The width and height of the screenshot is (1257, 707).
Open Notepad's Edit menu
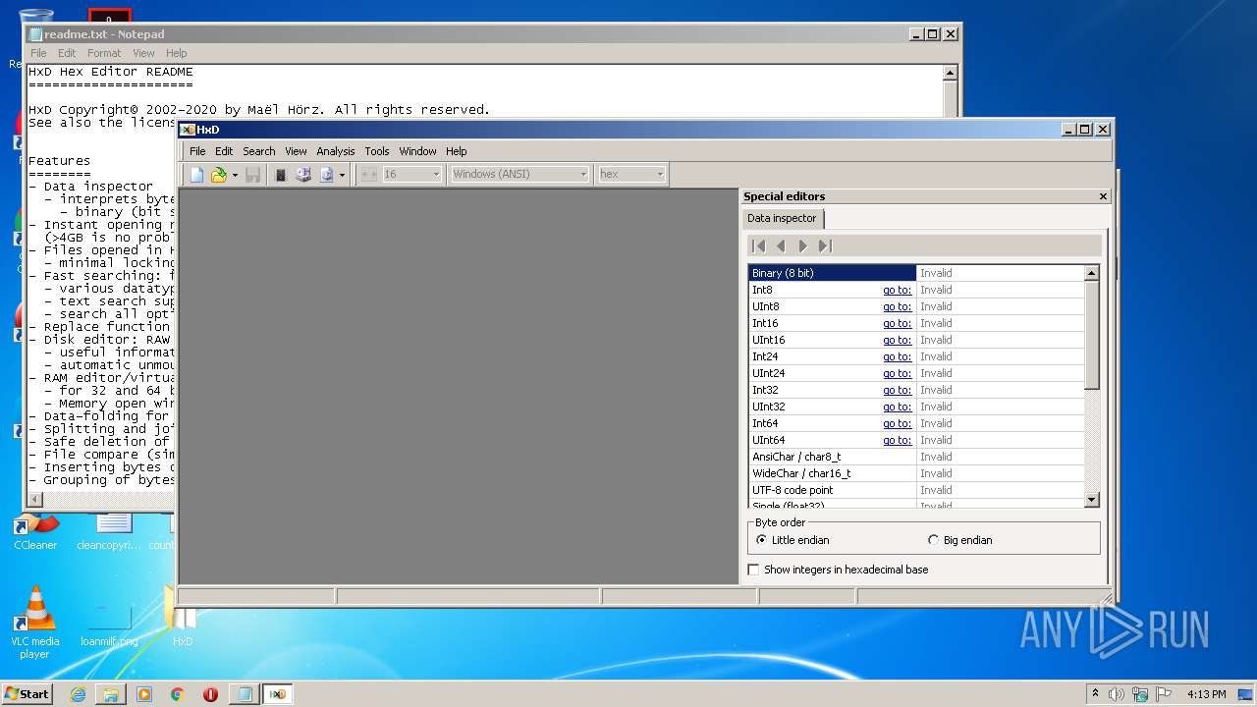[x=67, y=53]
